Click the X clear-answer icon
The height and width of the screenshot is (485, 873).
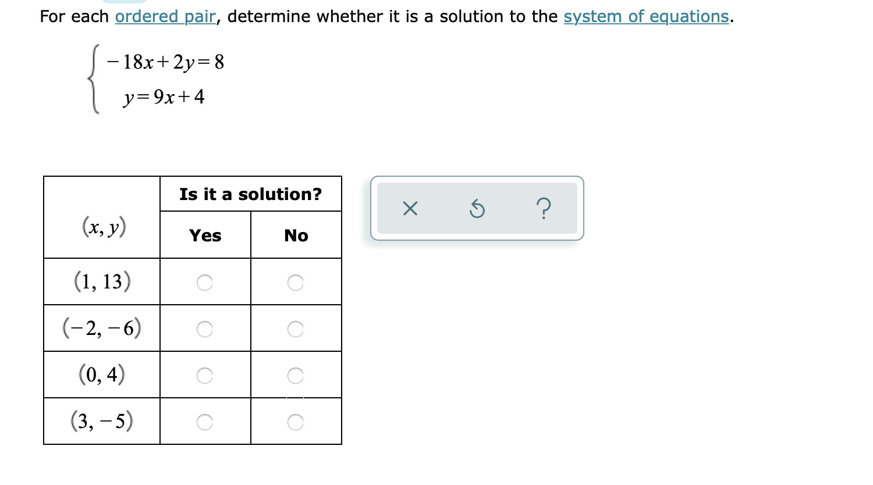click(x=410, y=209)
